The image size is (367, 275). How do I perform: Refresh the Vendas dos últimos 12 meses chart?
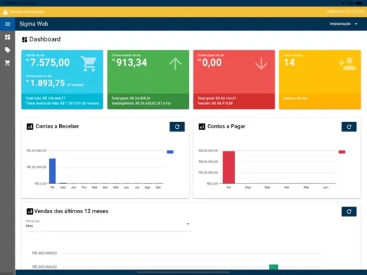(349, 212)
